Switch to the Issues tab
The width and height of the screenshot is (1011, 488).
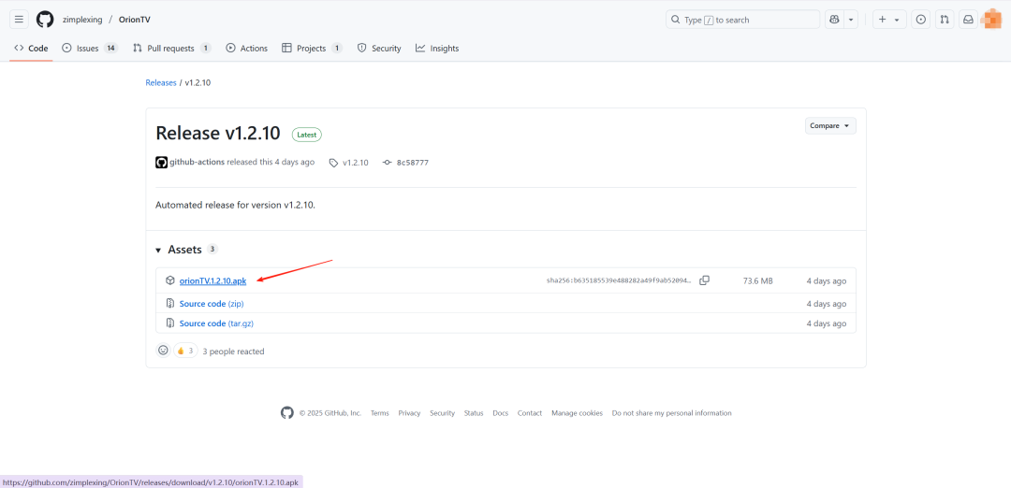[90, 49]
